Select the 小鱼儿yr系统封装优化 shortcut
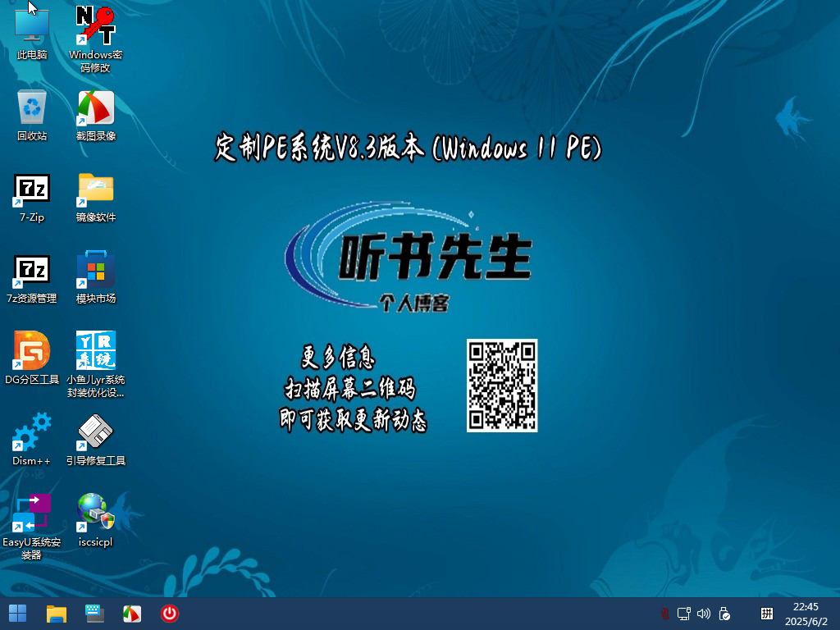This screenshot has width=840, height=630. (96, 364)
